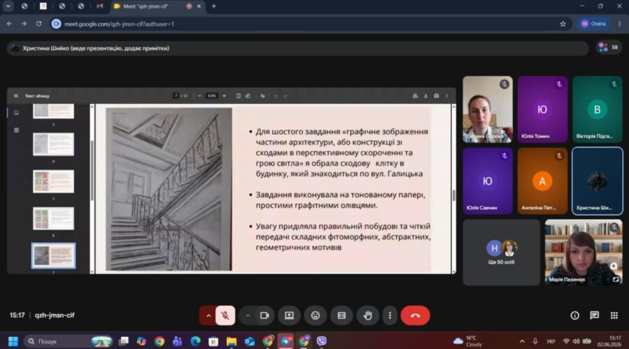Click the PDF print icon
629x349 pixels.
436,96
